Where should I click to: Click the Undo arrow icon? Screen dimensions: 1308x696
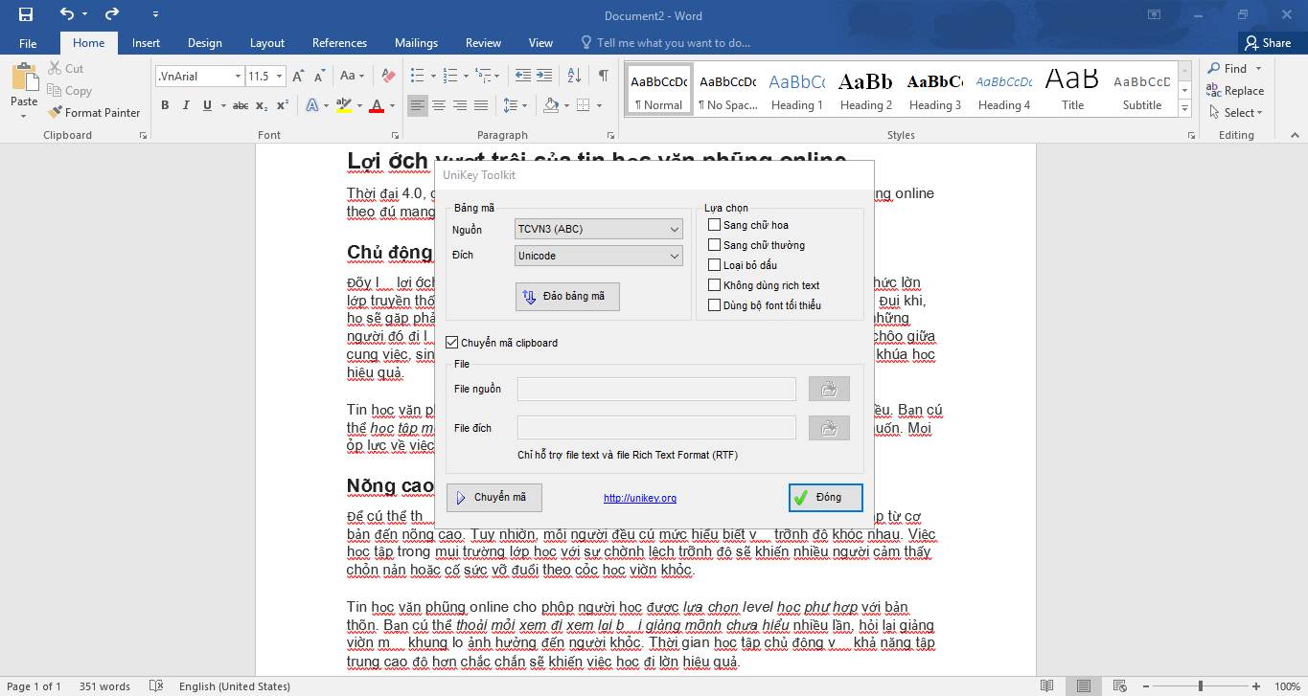[x=66, y=14]
